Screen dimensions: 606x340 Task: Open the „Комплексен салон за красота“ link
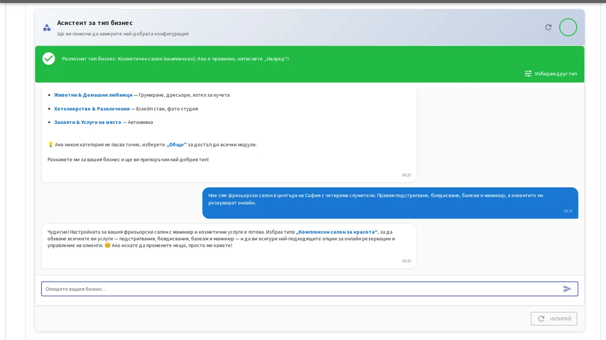pyautogui.click(x=337, y=232)
